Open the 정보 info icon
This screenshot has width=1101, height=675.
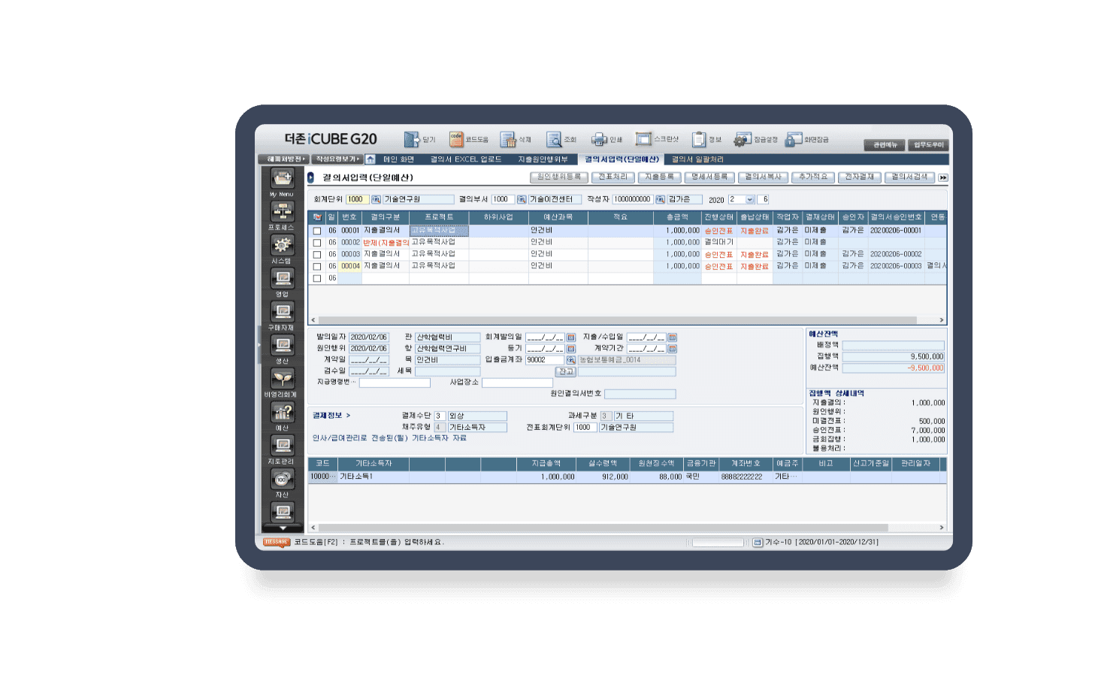click(699, 139)
